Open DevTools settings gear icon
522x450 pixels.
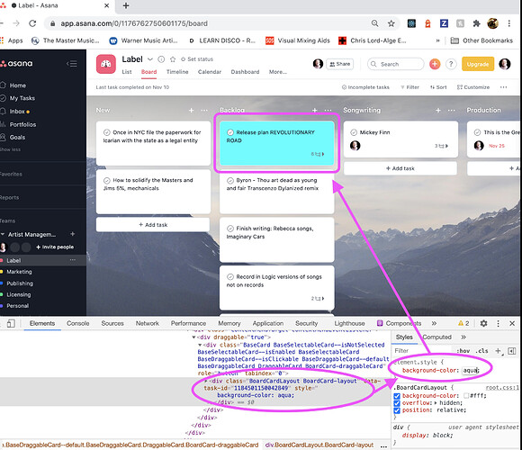[x=483, y=323]
